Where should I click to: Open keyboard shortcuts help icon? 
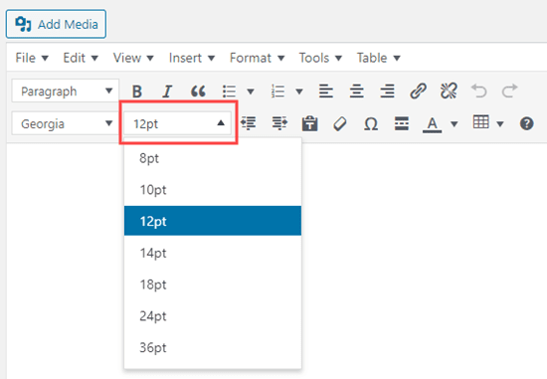527,123
